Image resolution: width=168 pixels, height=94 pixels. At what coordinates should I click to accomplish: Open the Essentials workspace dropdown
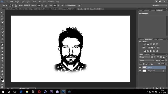160,5
